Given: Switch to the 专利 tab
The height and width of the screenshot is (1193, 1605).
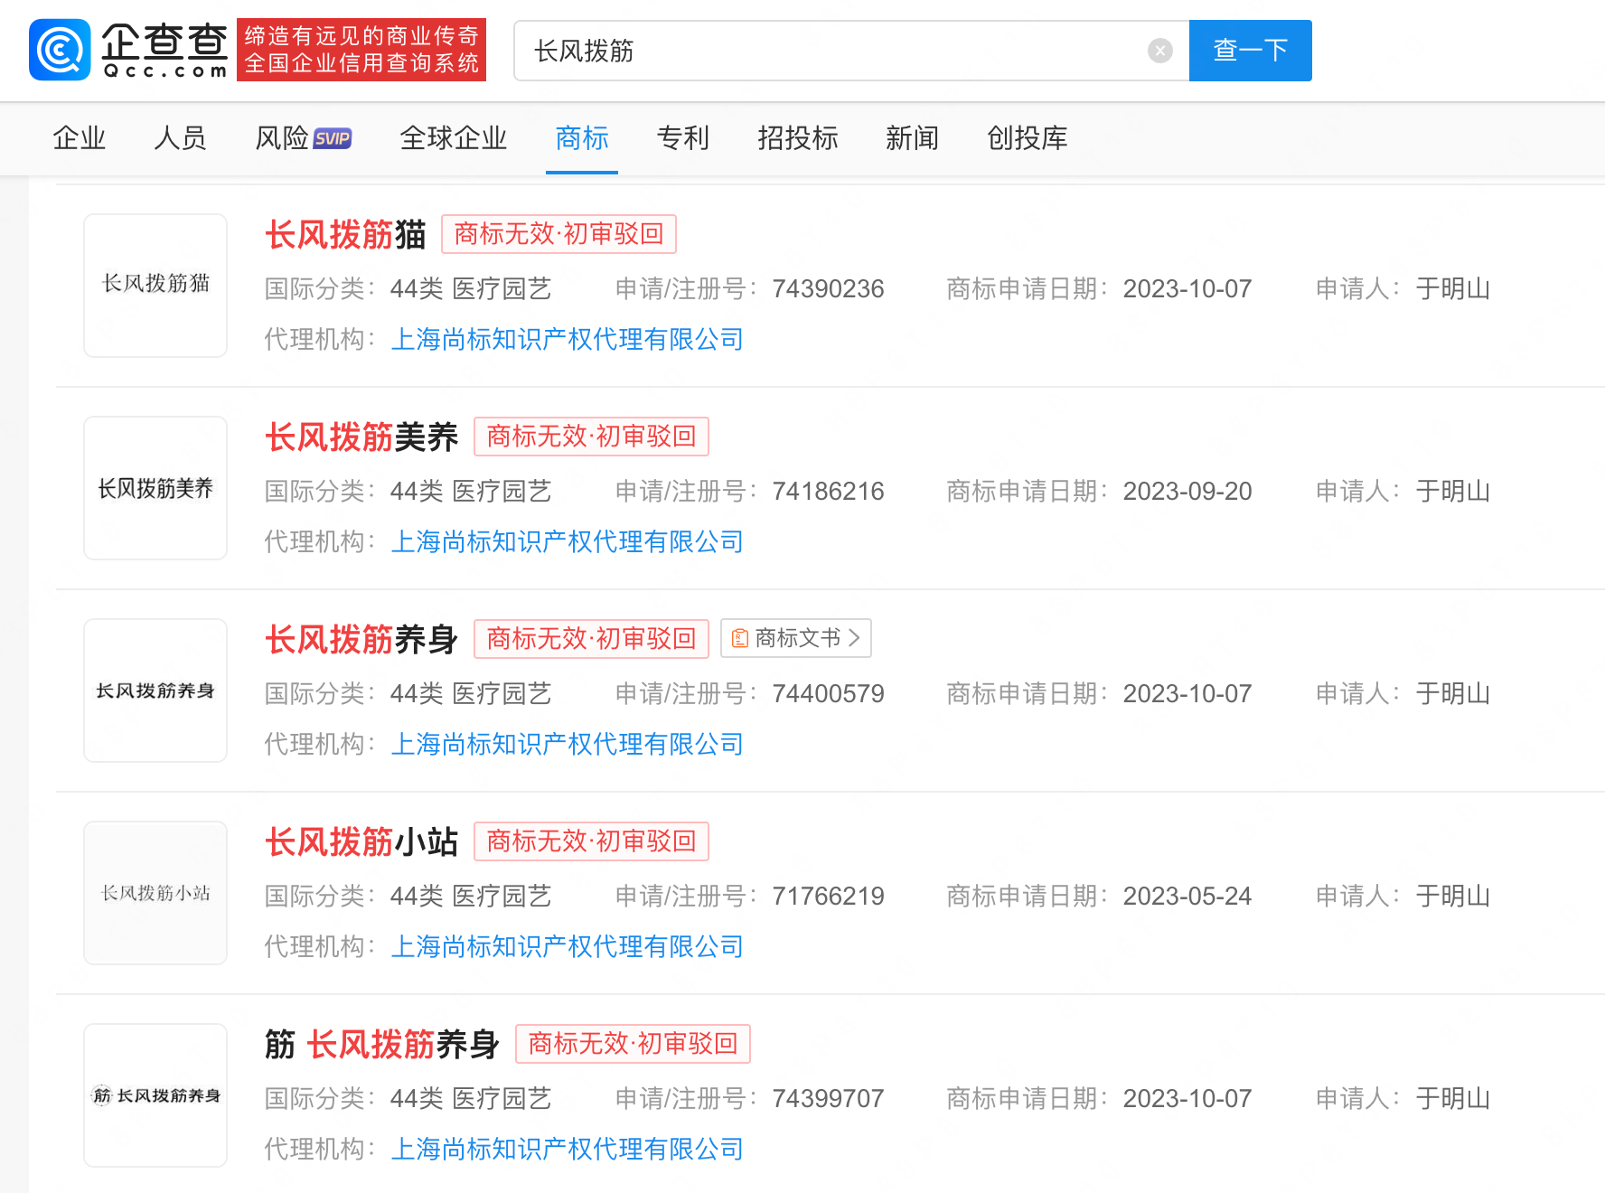Looking at the screenshot, I should tap(683, 138).
